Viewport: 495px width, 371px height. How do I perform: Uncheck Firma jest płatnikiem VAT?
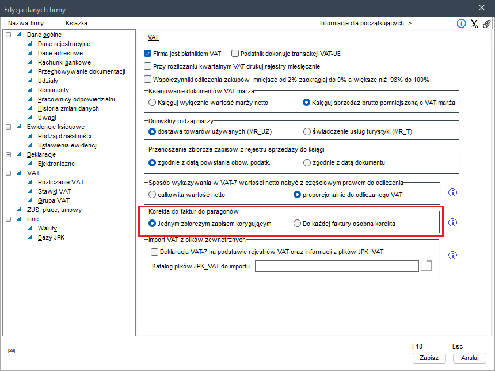click(x=147, y=54)
